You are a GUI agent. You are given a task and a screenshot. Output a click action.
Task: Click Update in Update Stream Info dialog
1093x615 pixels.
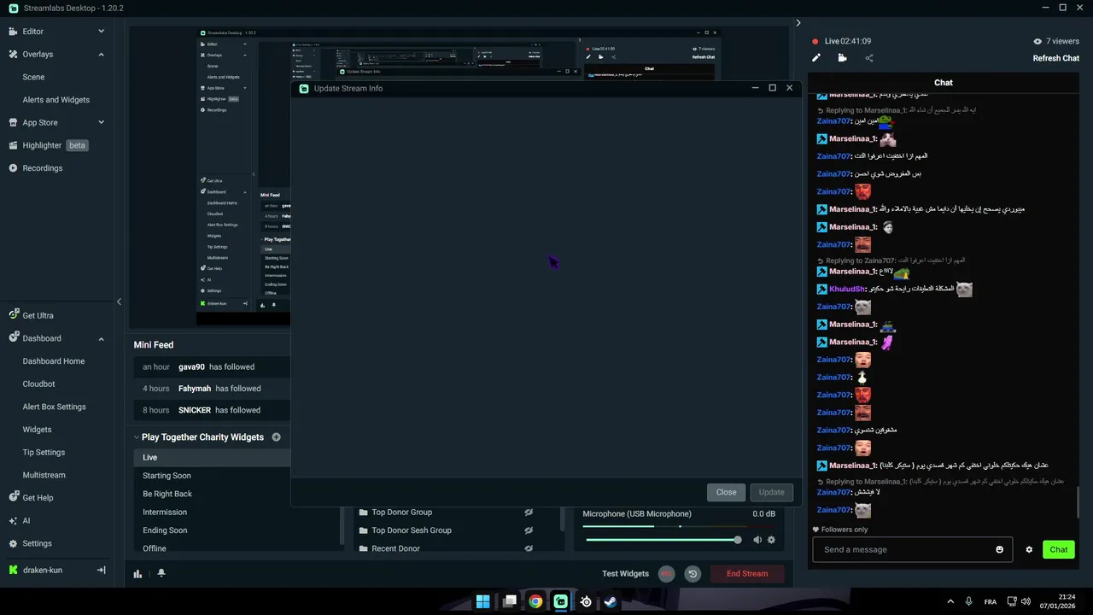click(771, 492)
